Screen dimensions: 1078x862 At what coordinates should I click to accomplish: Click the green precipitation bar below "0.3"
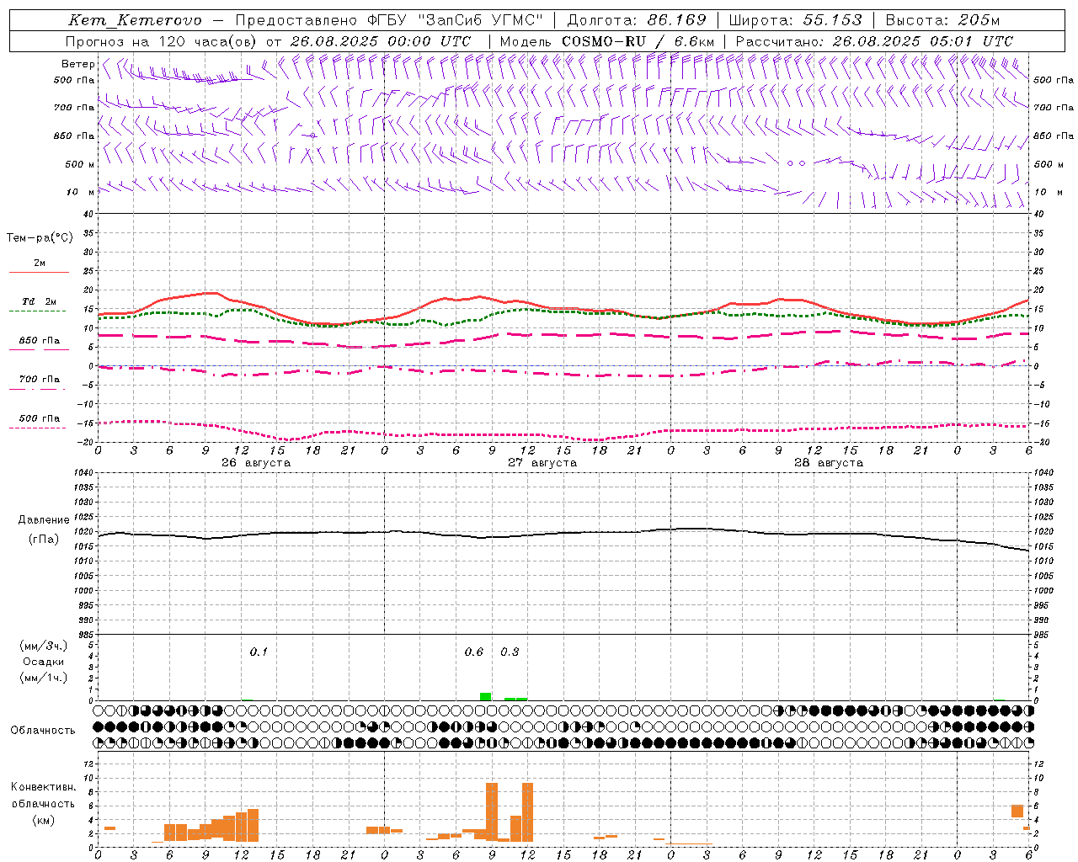pos(515,699)
